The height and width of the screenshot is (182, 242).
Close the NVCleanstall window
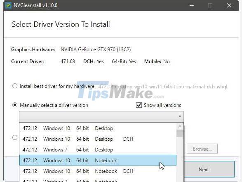pyautogui.click(x=229, y=5)
